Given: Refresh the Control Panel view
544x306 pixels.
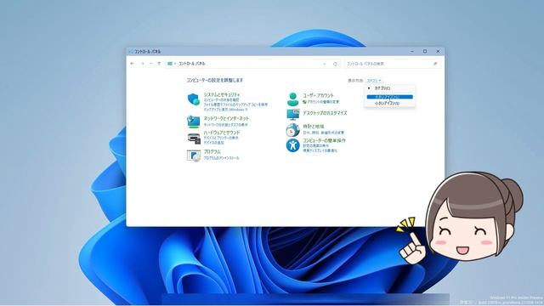Looking at the screenshot, I should point(335,64).
